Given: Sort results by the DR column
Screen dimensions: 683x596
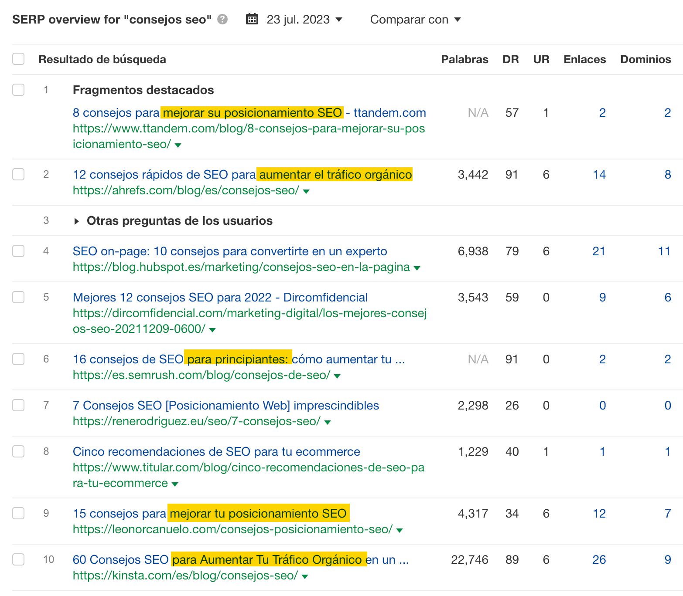Looking at the screenshot, I should pyautogui.click(x=511, y=59).
